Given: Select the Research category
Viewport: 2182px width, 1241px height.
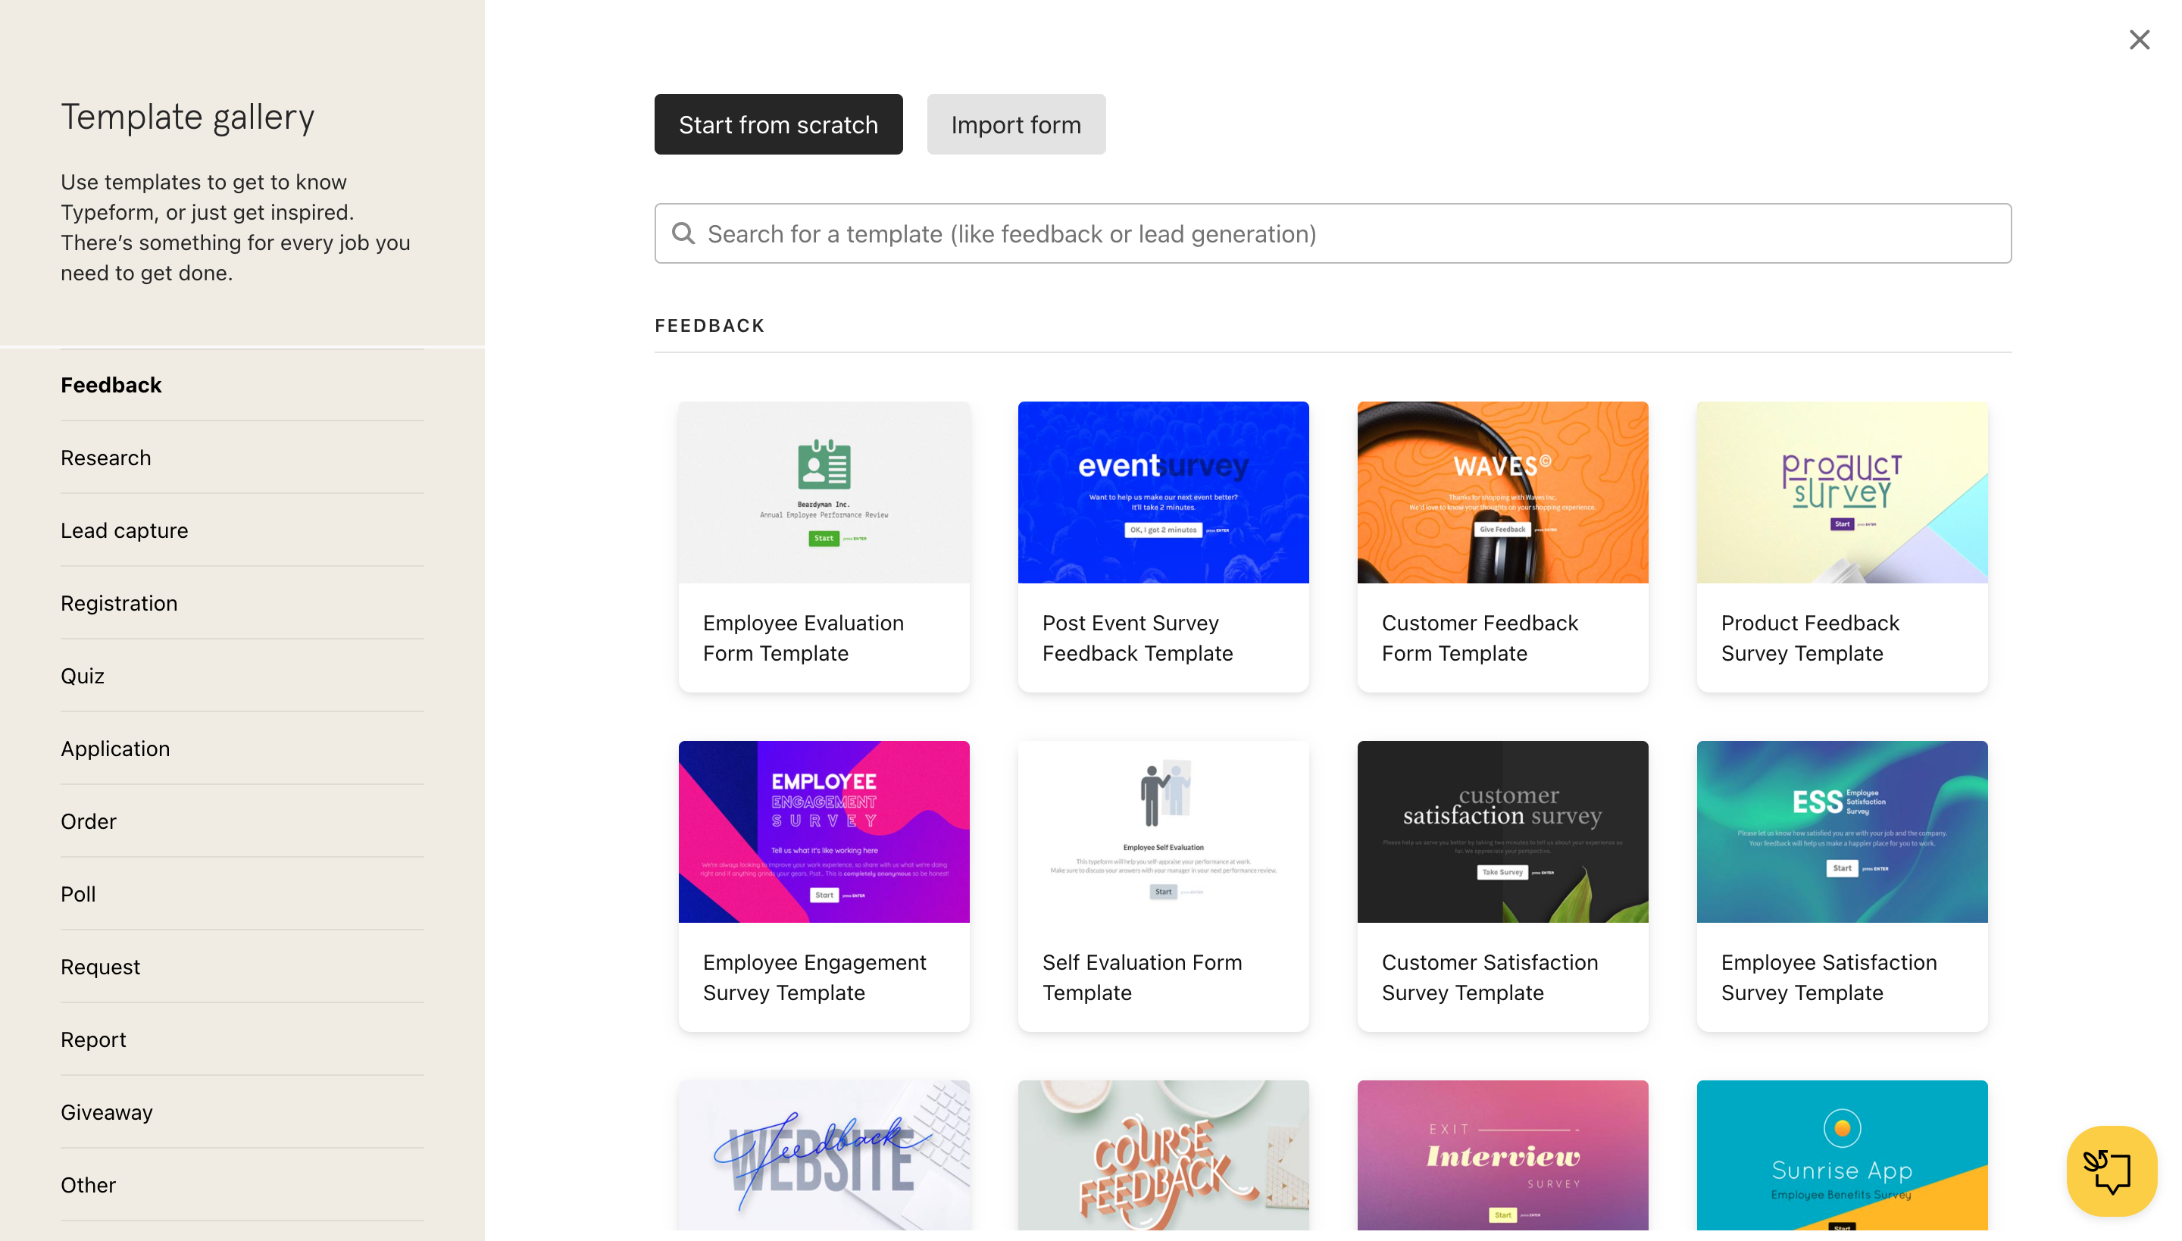Looking at the screenshot, I should [x=242, y=458].
